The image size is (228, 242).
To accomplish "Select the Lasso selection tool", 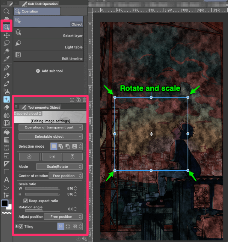I will click(7, 43).
